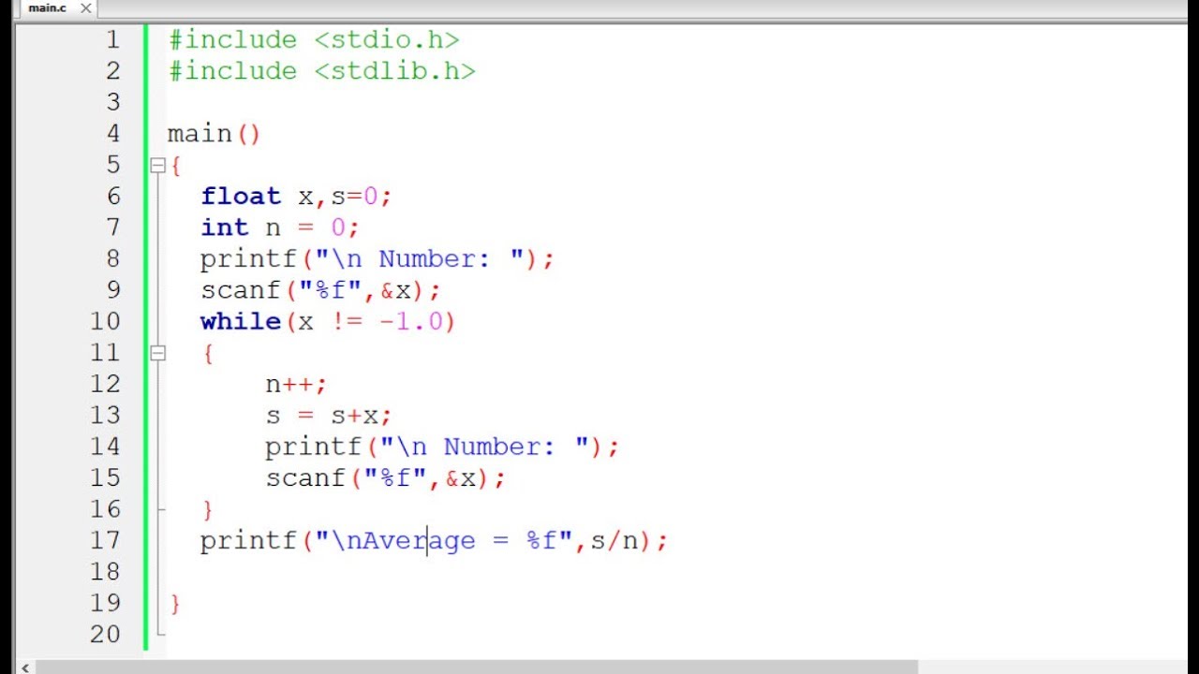Click on 's = s+x;' statement
This screenshot has width=1199, height=674.
coord(328,416)
